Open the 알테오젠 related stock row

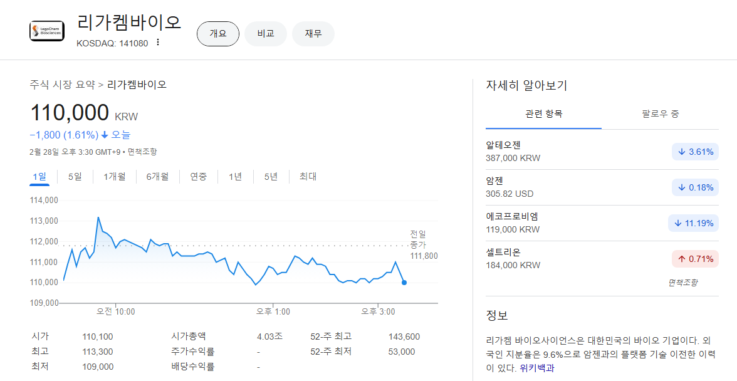point(602,152)
